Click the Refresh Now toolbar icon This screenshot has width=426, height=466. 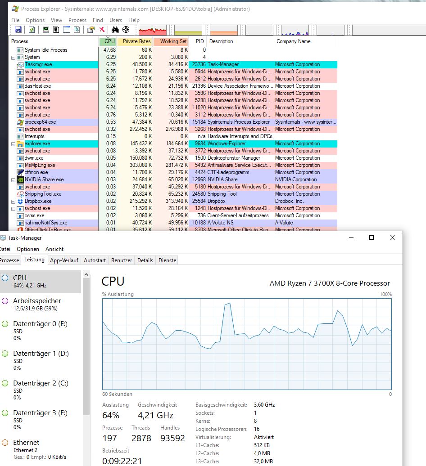pyautogui.click(x=32, y=29)
